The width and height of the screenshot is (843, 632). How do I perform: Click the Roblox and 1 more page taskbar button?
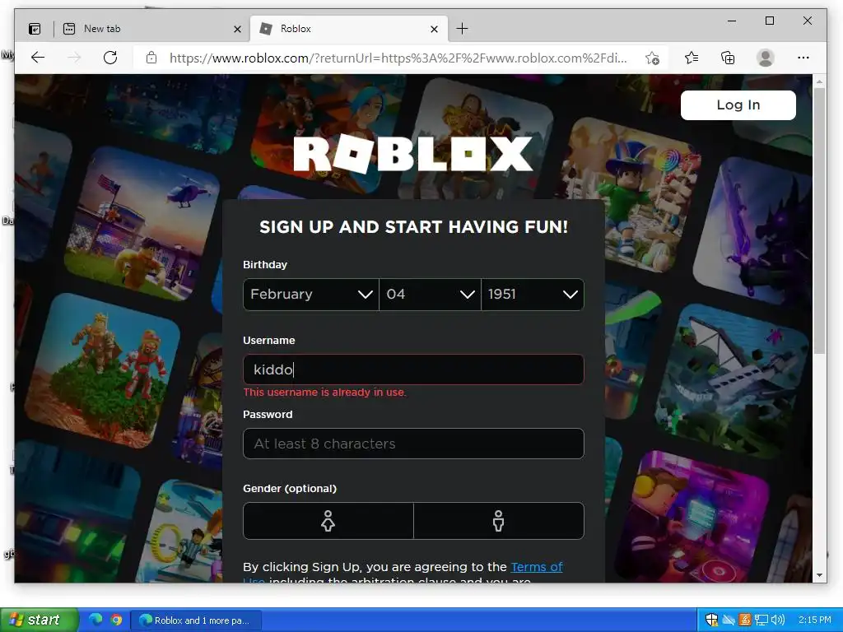pyautogui.click(x=198, y=620)
